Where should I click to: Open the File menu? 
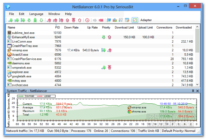pyautogui.click(x=12, y=14)
